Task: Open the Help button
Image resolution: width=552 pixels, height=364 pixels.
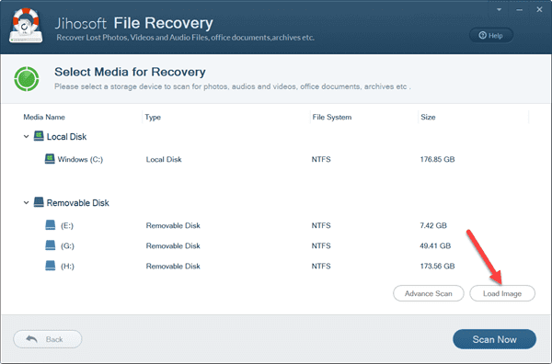Action: (491, 36)
